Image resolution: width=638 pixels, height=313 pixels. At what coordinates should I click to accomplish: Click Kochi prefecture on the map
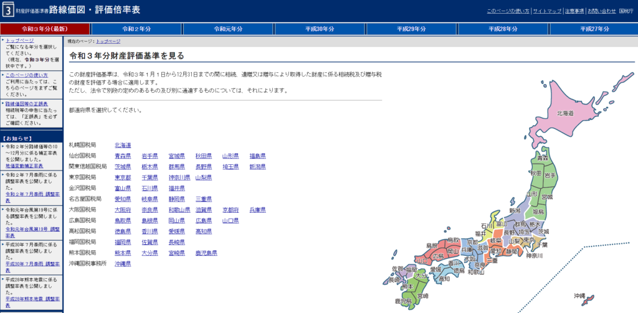click(x=444, y=278)
